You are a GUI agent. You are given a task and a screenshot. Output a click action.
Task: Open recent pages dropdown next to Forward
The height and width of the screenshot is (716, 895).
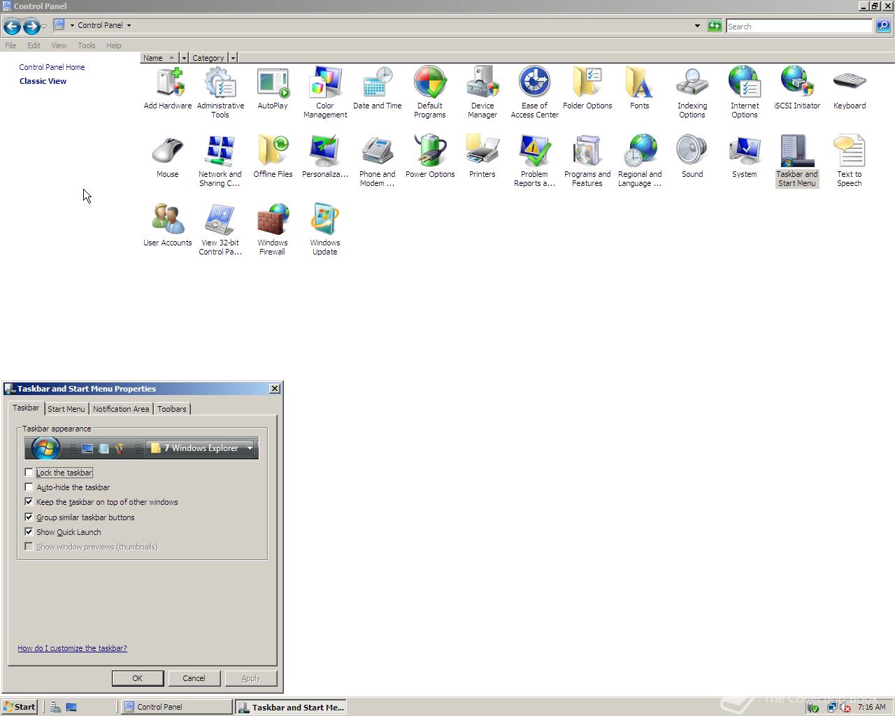coord(43,27)
